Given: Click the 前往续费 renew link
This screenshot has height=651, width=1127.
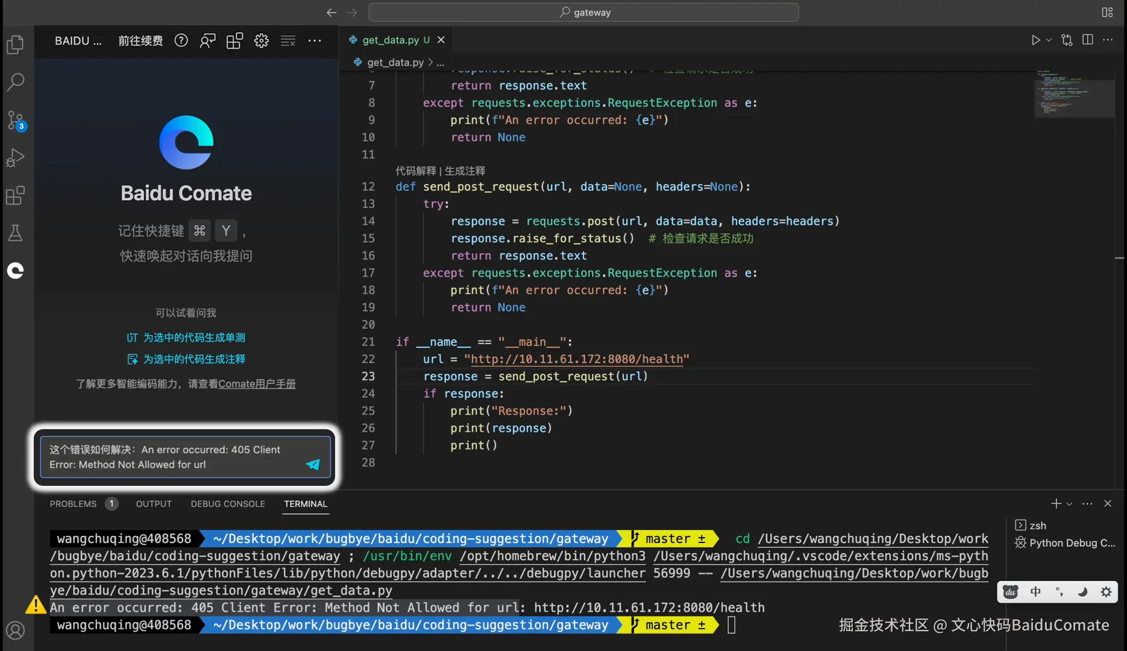Looking at the screenshot, I should click(140, 40).
